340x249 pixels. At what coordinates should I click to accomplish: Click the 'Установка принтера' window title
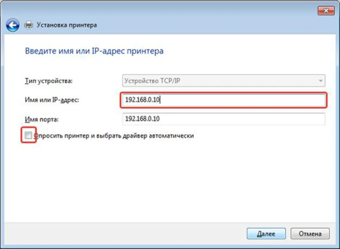pyautogui.click(x=67, y=25)
